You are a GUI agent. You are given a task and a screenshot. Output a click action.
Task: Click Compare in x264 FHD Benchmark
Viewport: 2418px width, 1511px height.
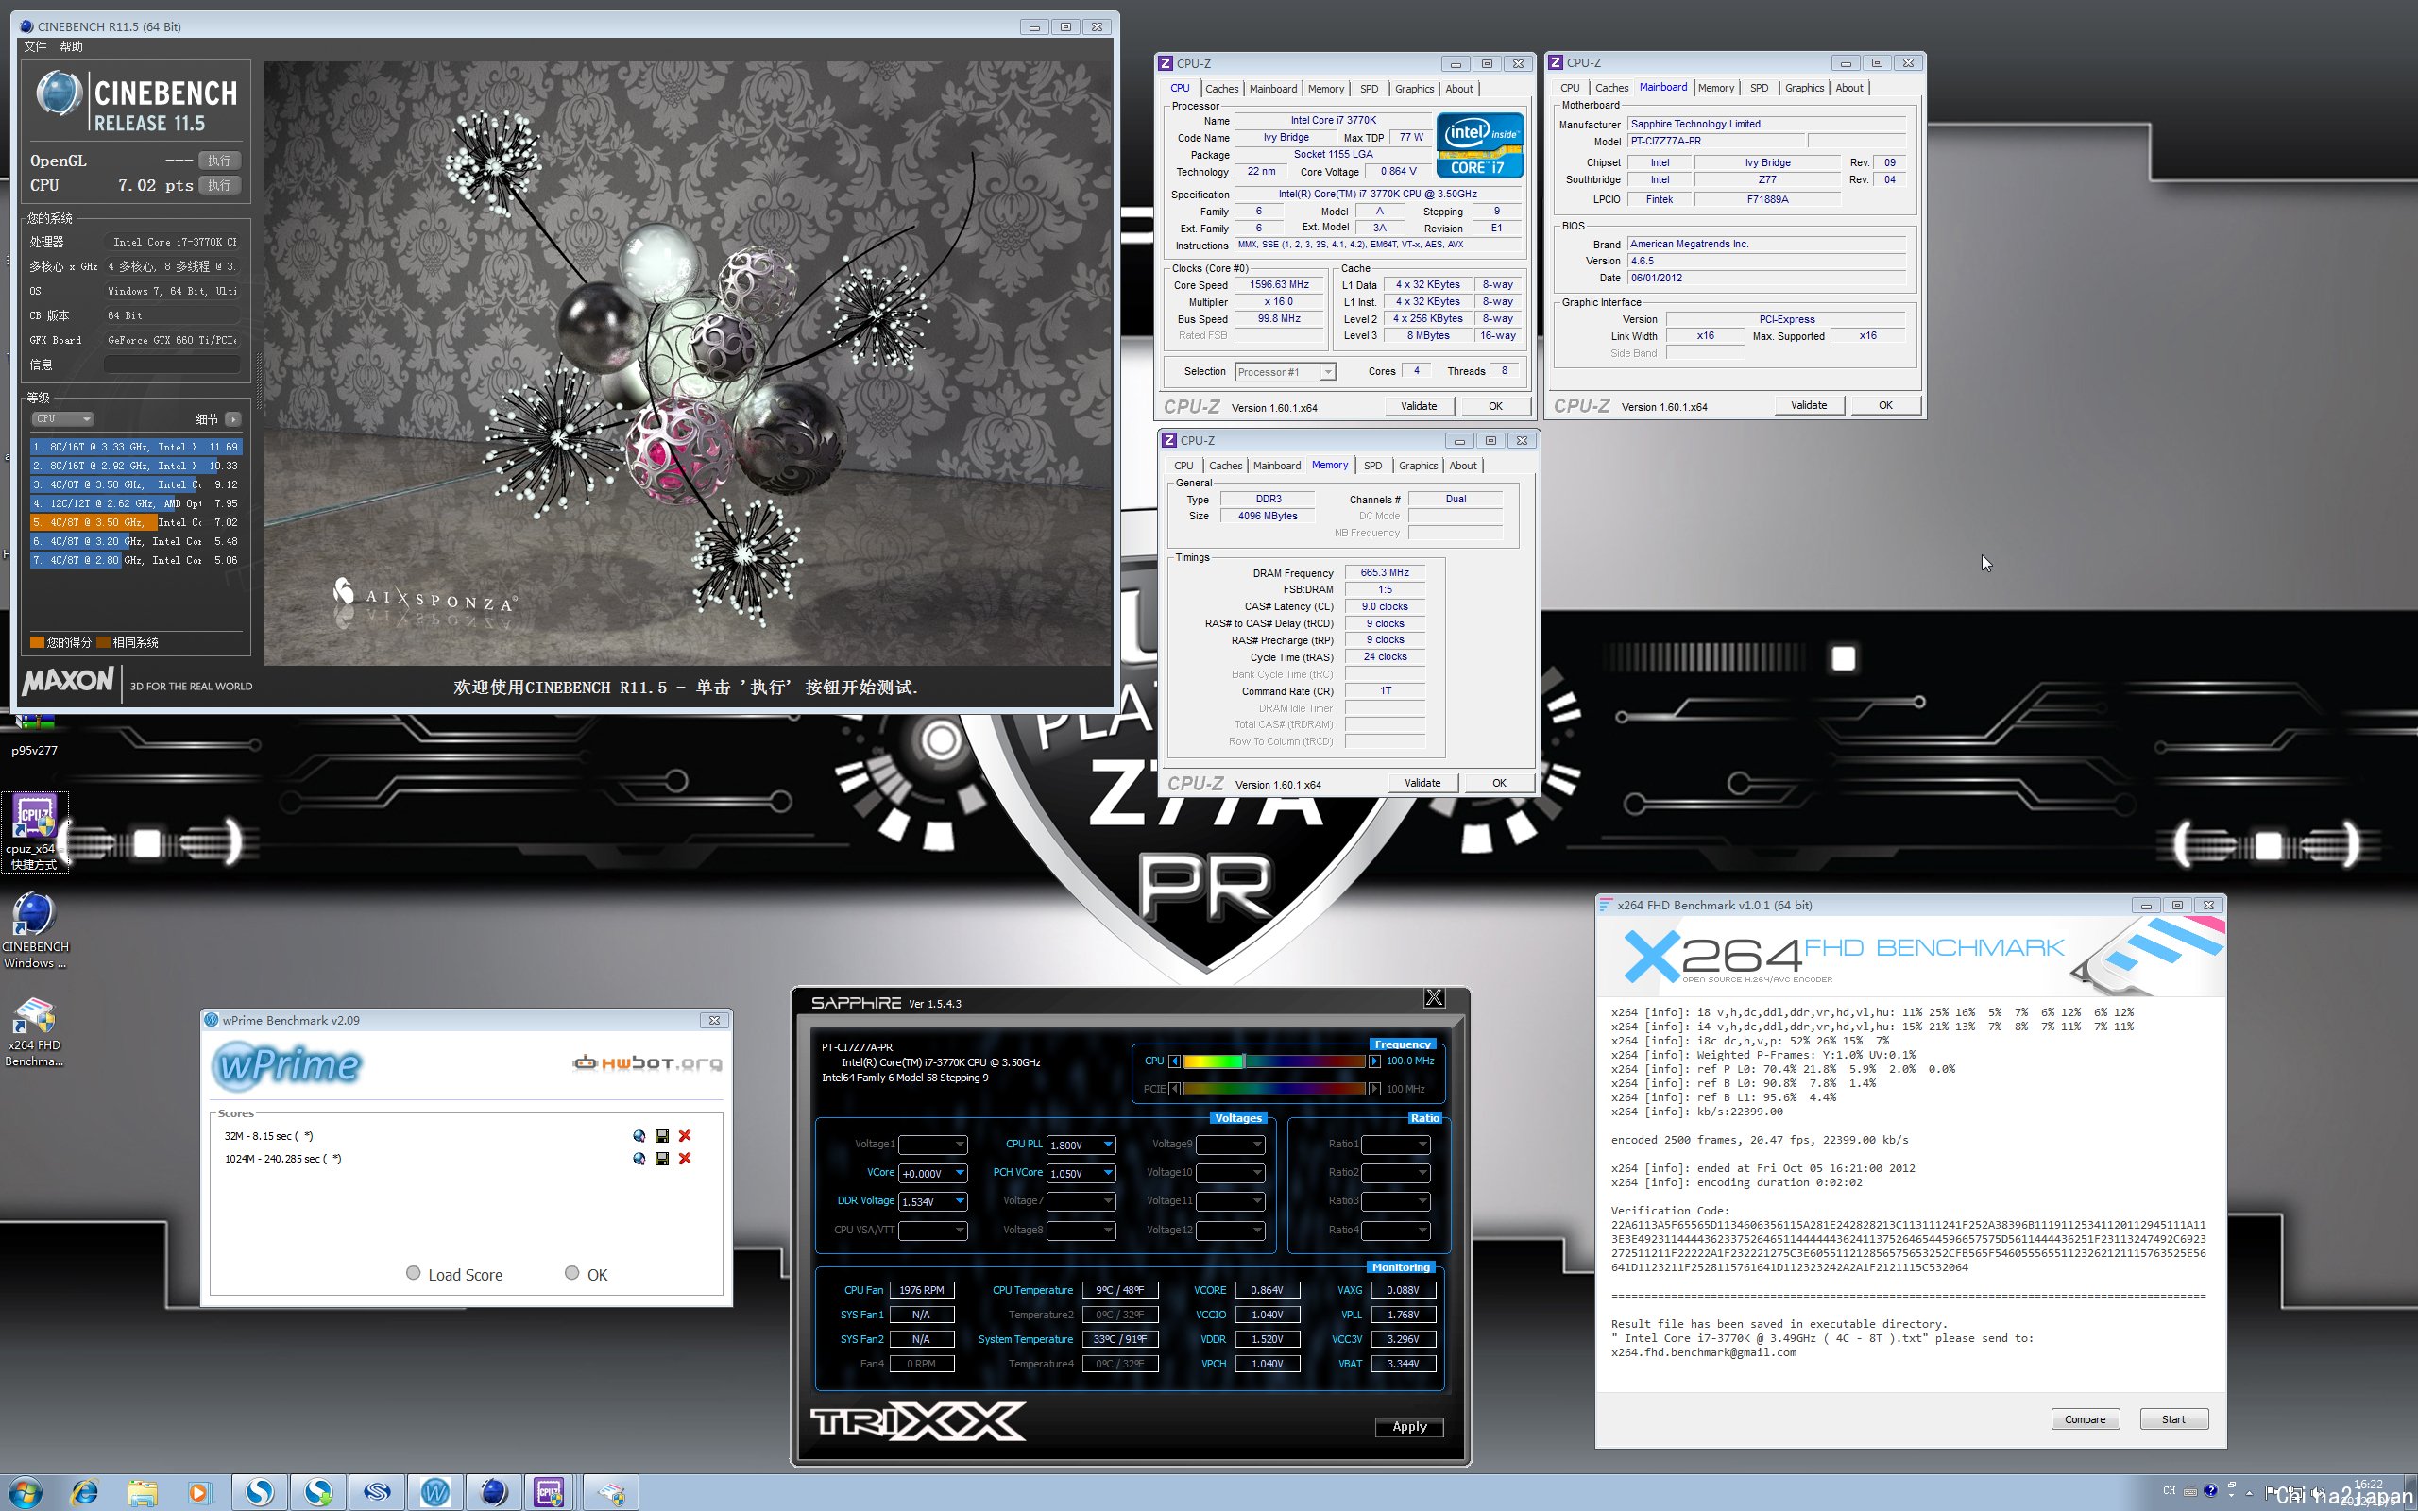click(2085, 1419)
